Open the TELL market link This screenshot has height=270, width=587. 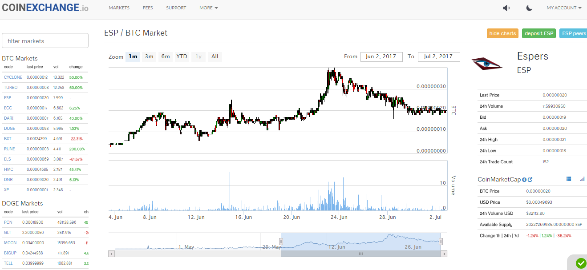[8, 263]
